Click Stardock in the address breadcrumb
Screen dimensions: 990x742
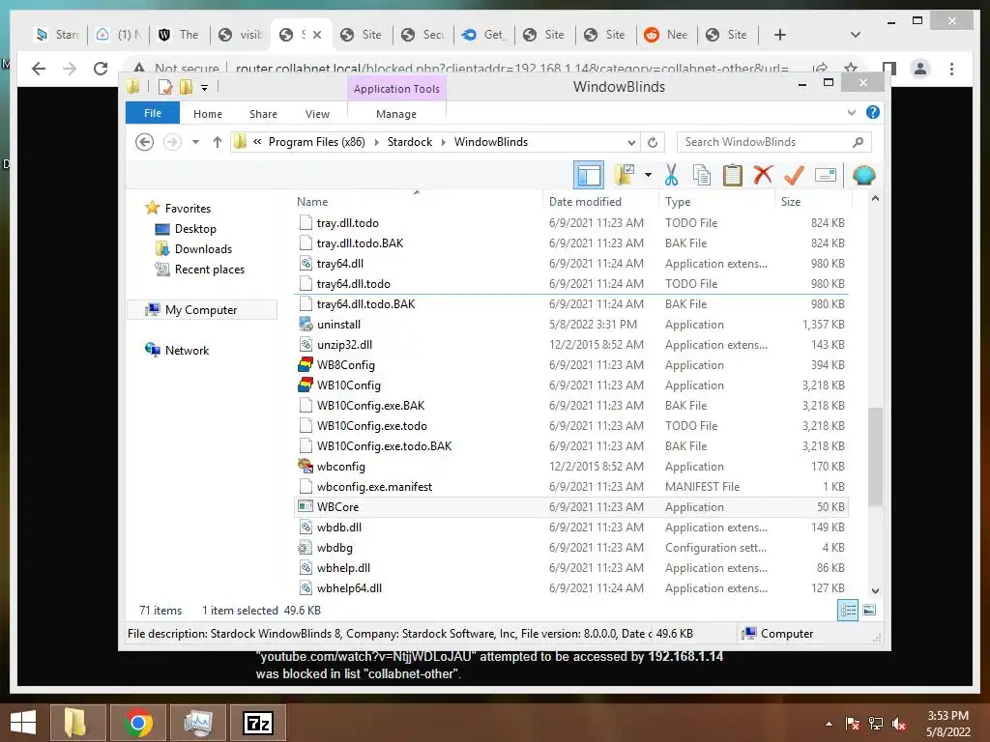click(x=410, y=142)
